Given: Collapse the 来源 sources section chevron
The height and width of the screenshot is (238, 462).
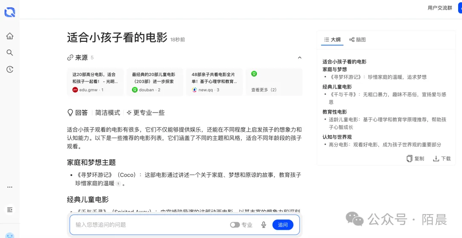Looking at the screenshot, I should (x=299, y=58).
